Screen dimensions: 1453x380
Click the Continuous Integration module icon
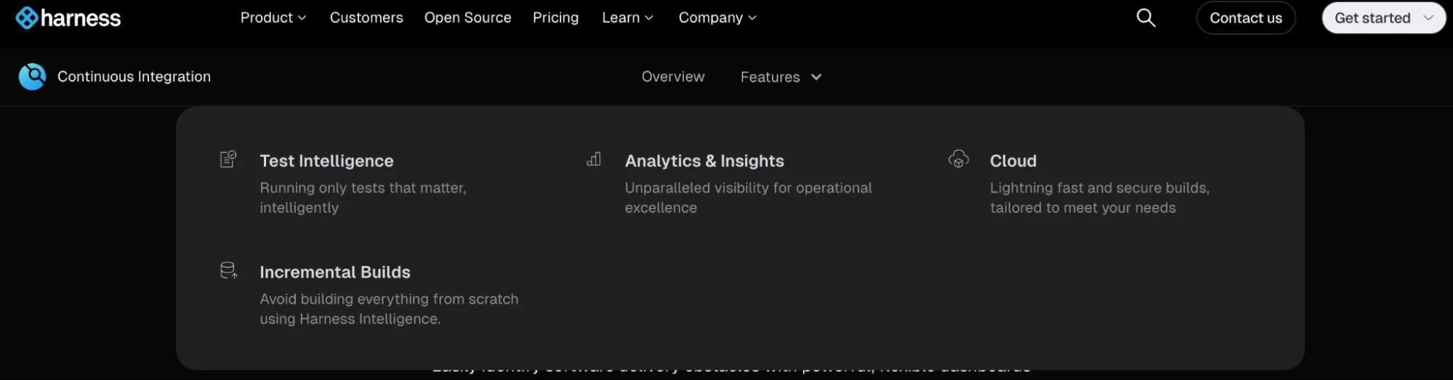[x=32, y=76]
